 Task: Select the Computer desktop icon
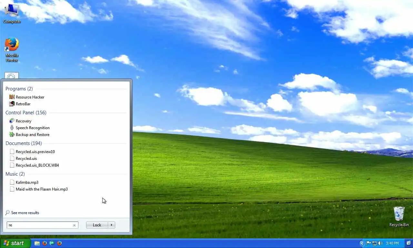click(12, 13)
